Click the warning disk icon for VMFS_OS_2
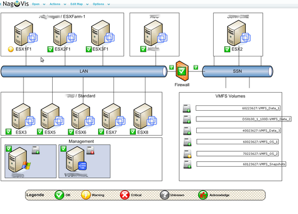Viewport: 298px width, 214px height. pyautogui.click(x=188, y=154)
